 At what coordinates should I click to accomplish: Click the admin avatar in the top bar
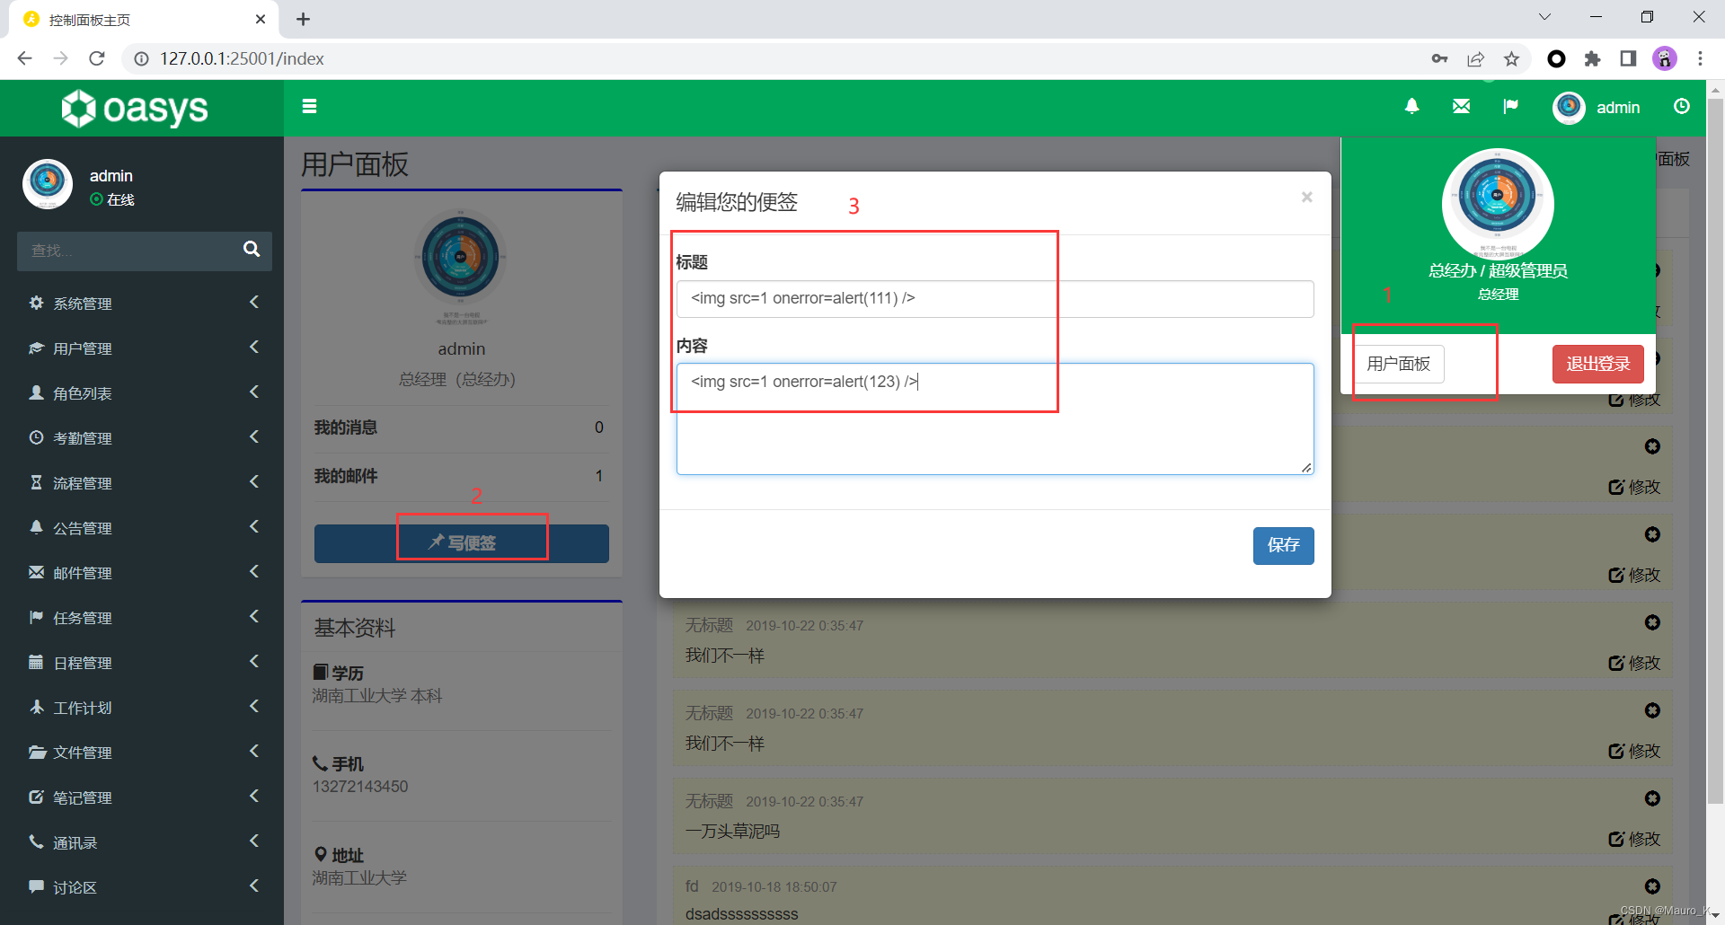coord(1569,107)
